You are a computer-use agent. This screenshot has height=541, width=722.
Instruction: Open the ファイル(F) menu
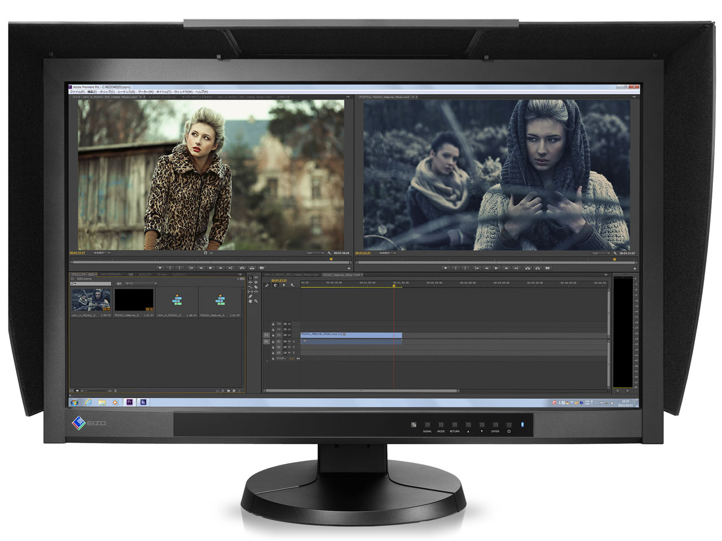pos(77,91)
